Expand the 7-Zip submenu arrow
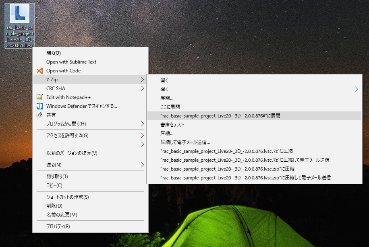The image size is (369, 247). 142,80
